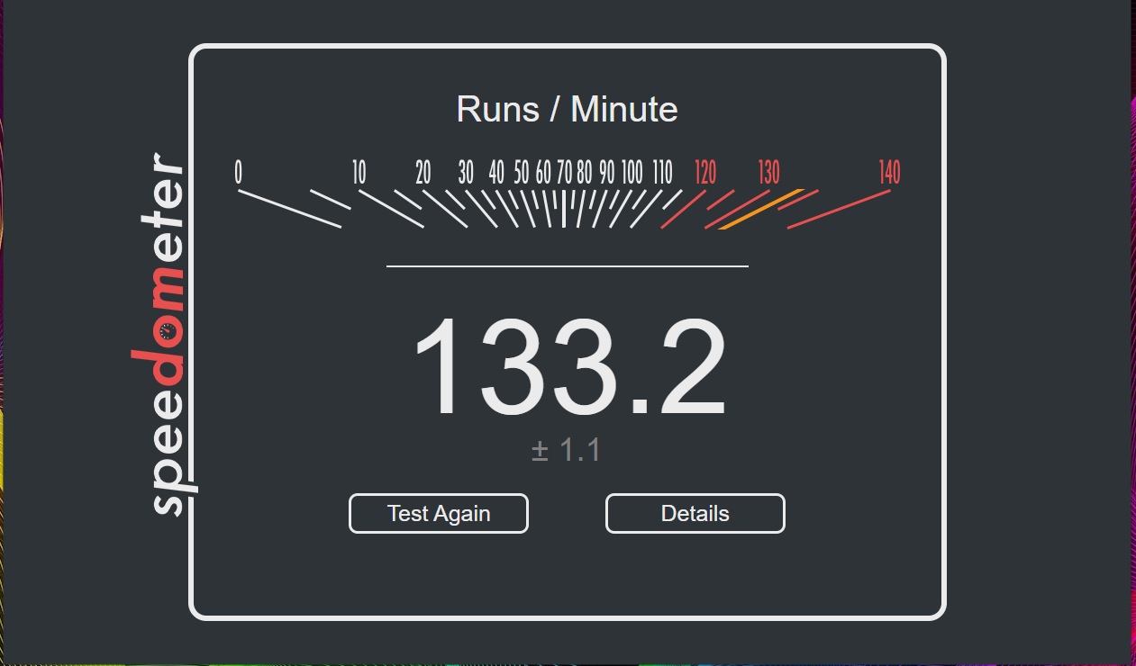Viewport: 1136px width, 666px height.
Task: Click the 90 gauge label
Action: pos(607,172)
